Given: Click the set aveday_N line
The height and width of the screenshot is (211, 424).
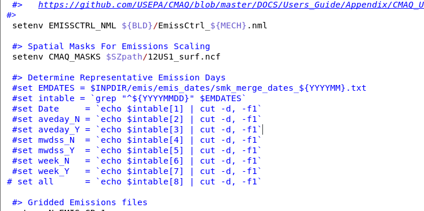Looking at the screenshot, I should pyautogui.click(x=137, y=119).
